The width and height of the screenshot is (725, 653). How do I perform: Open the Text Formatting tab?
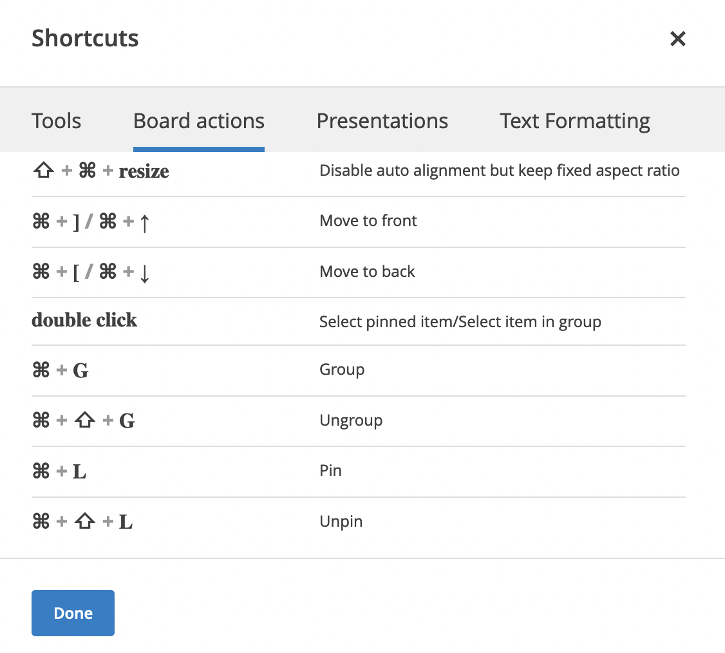pyautogui.click(x=575, y=122)
